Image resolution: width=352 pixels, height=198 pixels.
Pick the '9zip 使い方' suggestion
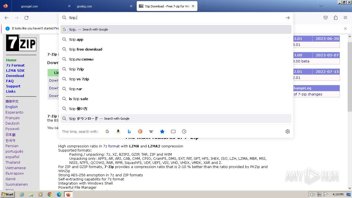(x=176, y=109)
